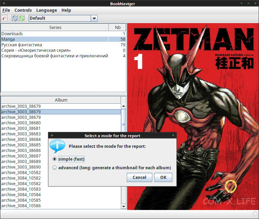The width and height of the screenshot is (259, 219).
Task: Select the 'Серия - «Юмористическая серия»' row
Action: (64, 50)
